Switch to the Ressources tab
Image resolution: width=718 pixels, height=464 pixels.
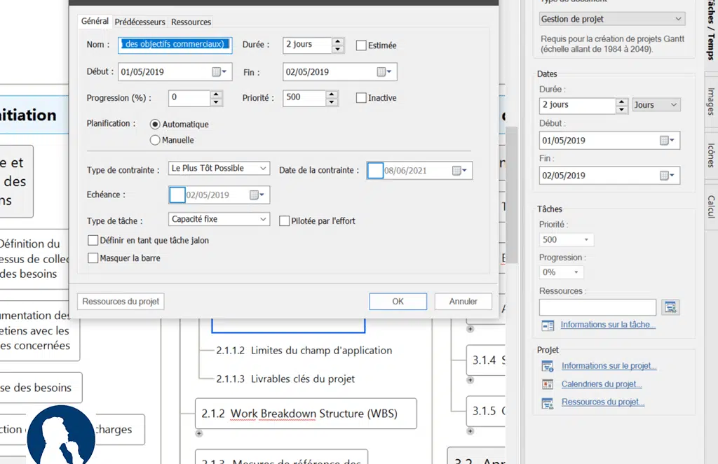tap(191, 22)
